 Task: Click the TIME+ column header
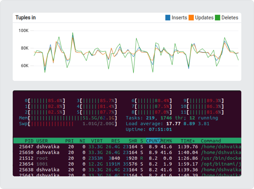click(188, 141)
